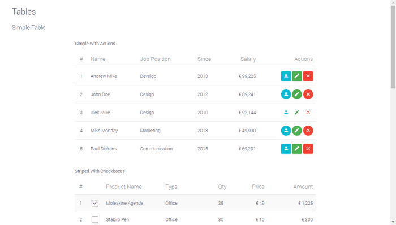Click the salary value € 49,990
This screenshot has height=225, width=396.
click(247, 131)
